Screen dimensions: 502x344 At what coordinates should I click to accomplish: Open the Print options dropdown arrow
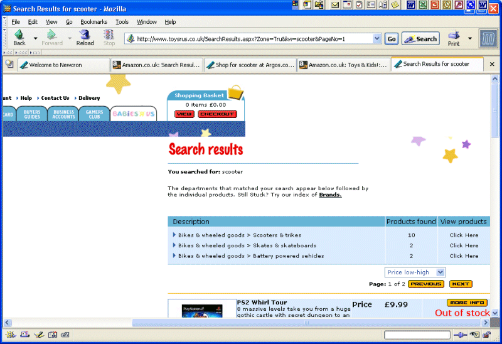(x=469, y=38)
